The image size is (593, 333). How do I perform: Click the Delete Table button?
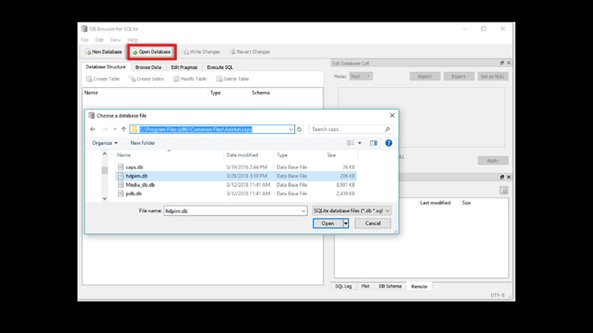point(233,79)
